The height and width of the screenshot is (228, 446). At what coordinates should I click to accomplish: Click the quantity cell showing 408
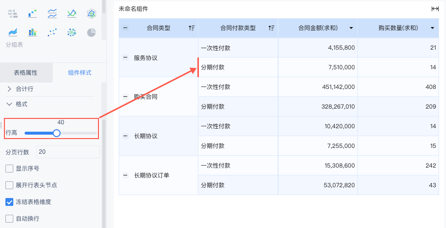coord(398,87)
